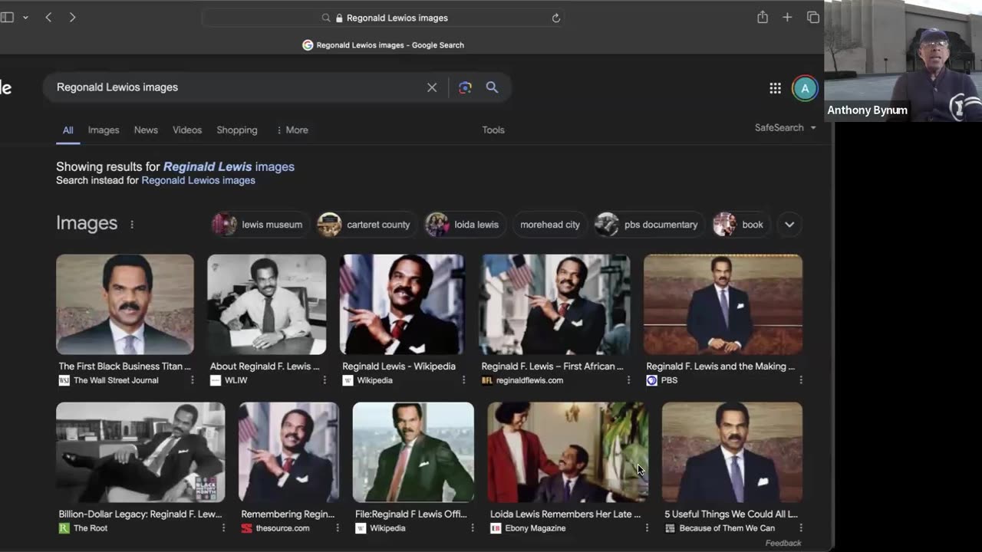982x552 pixels.
Task: Select the loida lewis filter chip
Action: tap(463, 225)
